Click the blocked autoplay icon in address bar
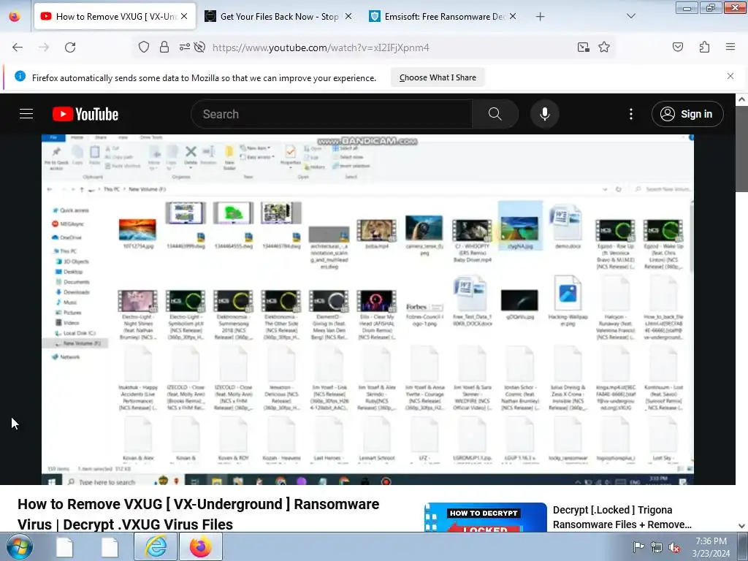This screenshot has width=748, height=561. pos(200,47)
